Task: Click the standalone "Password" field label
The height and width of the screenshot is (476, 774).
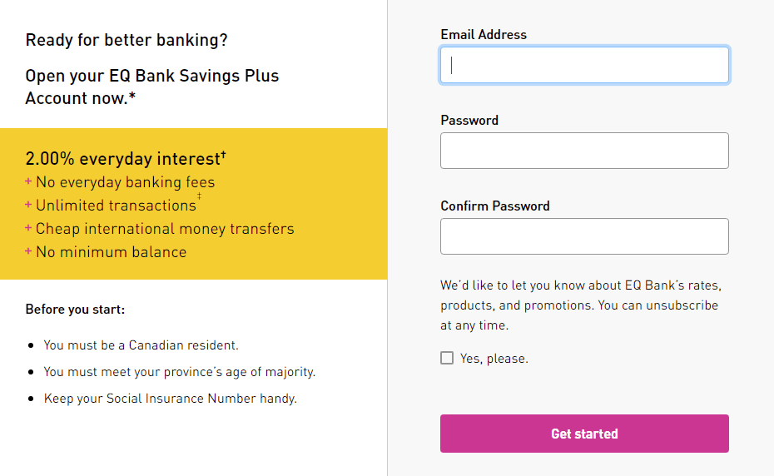Action: (x=469, y=121)
